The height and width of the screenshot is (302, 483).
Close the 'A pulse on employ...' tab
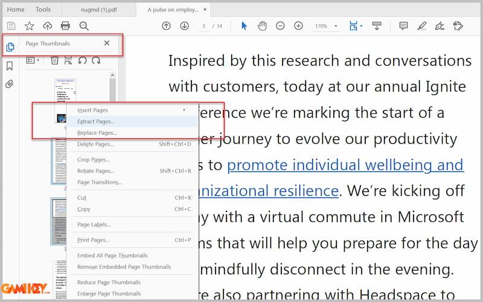(x=205, y=10)
